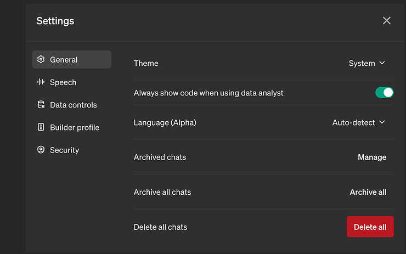Go to the Builder profile tab
The width and height of the screenshot is (406, 254).
pos(75,127)
